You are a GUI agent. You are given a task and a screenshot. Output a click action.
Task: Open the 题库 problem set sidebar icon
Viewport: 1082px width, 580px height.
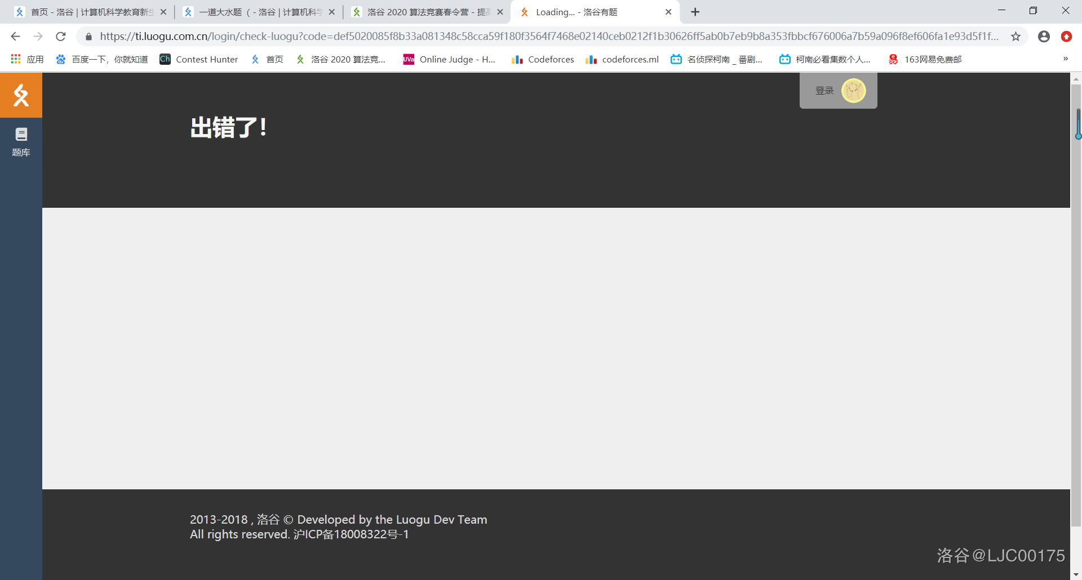pos(21,141)
